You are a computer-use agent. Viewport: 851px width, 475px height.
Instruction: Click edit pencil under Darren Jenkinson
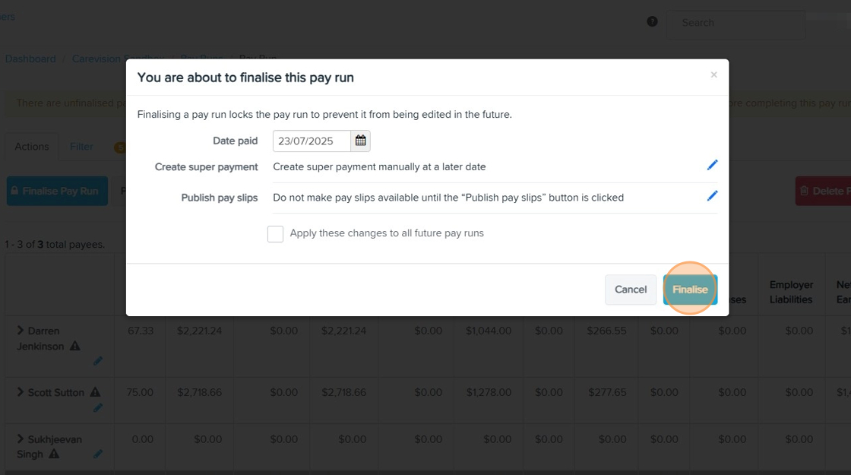tap(98, 361)
